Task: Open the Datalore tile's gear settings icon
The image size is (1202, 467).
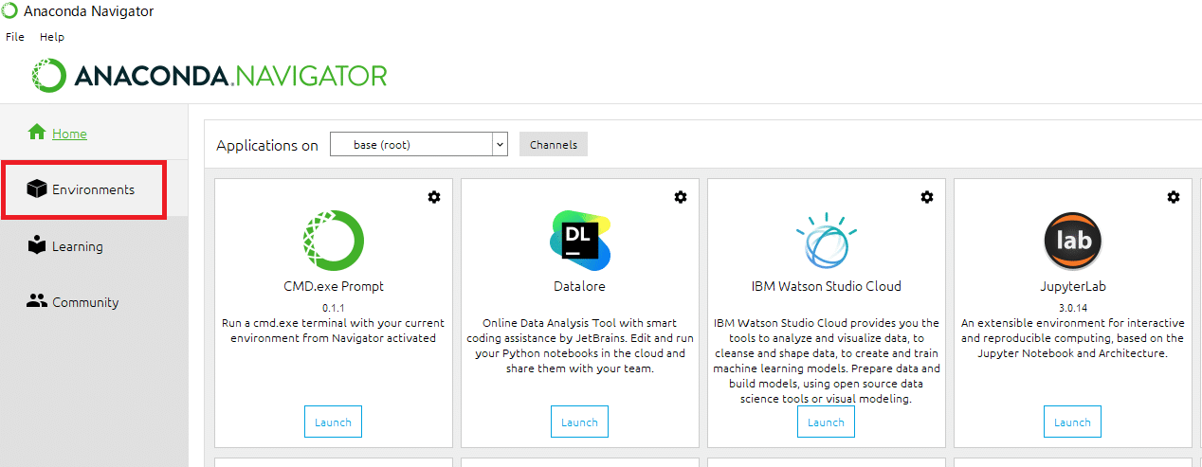Action: [681, 197]
